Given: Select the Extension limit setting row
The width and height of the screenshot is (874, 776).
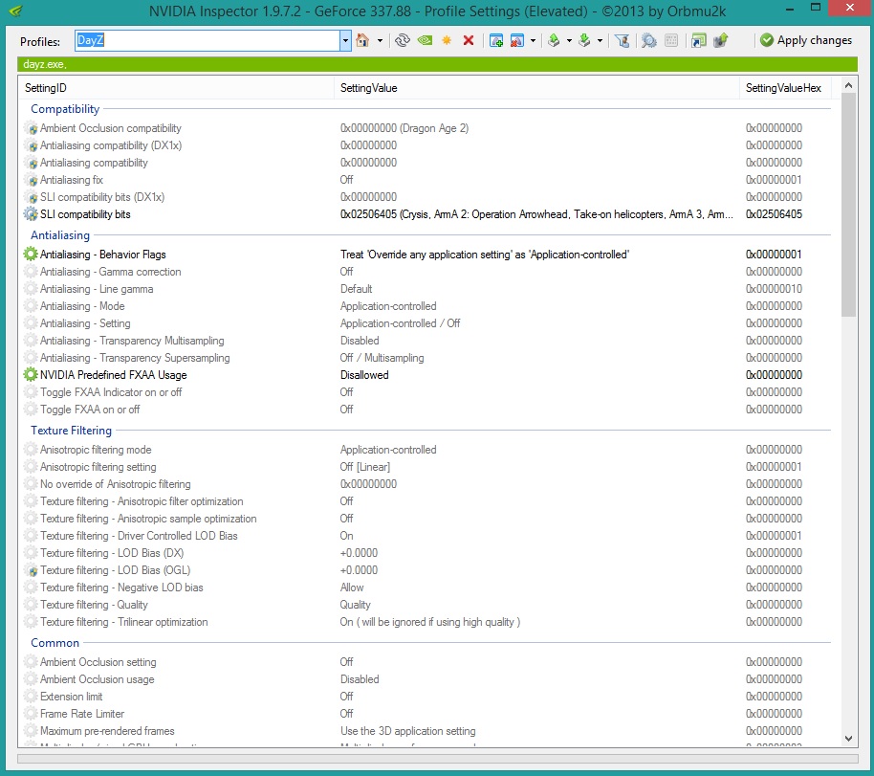Looking at the screenshot, I should coord(429,697).
